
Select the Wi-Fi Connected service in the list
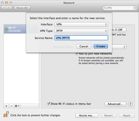coord(15,29)
